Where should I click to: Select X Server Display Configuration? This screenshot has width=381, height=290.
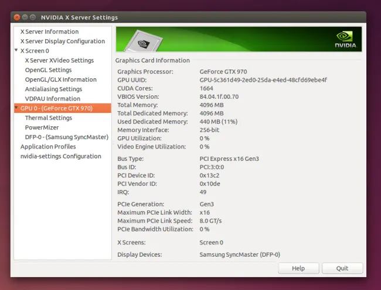62,42
